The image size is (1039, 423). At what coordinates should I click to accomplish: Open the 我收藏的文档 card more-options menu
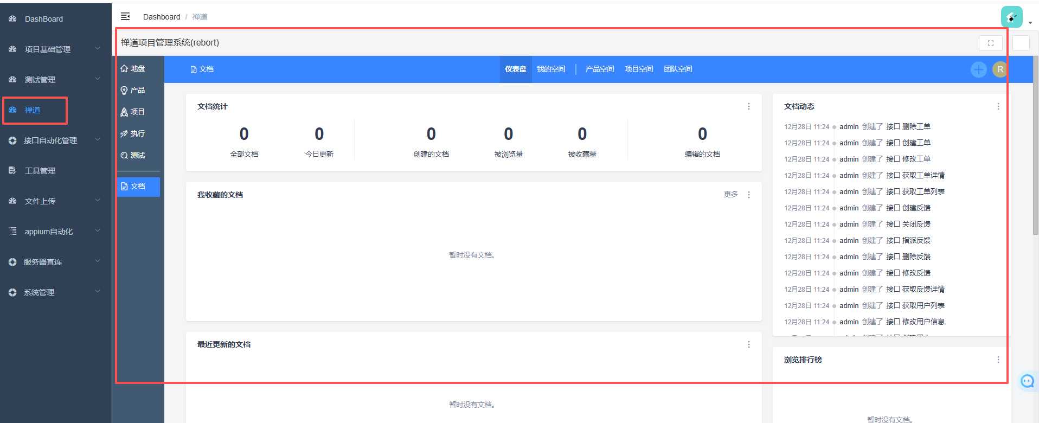(749, 195)
